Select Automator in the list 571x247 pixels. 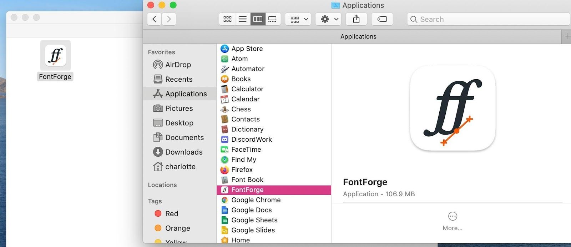(274, 69)
